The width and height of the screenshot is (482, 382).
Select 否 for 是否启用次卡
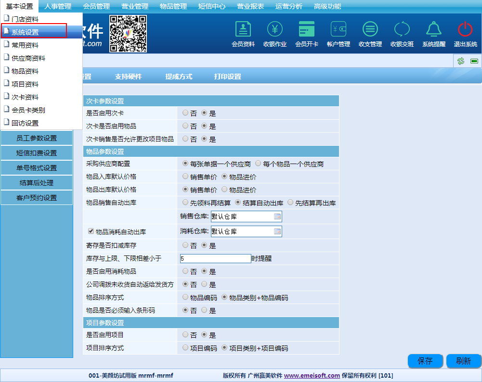click(x=185, y=113)
